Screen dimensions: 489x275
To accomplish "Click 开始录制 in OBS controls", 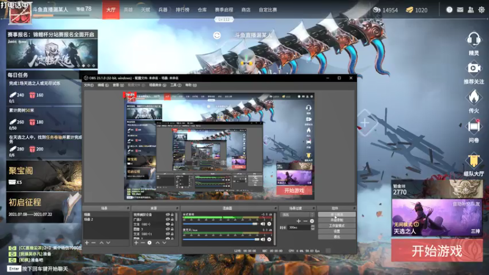I will coord(337,220).
